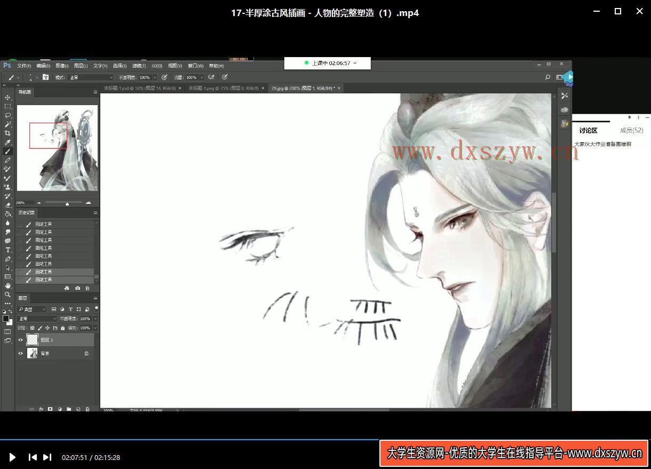Viewport: 651px width, 469px height.
Task: Open 图像(I) menu
Action: (x=62, y=66)
